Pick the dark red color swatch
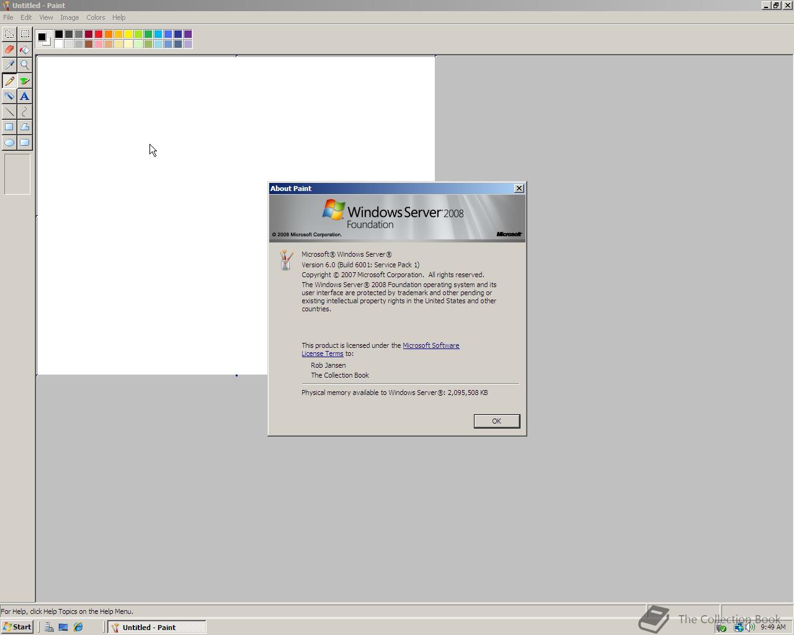The height and width of the screenshot is (635, 794). (89, 34)
